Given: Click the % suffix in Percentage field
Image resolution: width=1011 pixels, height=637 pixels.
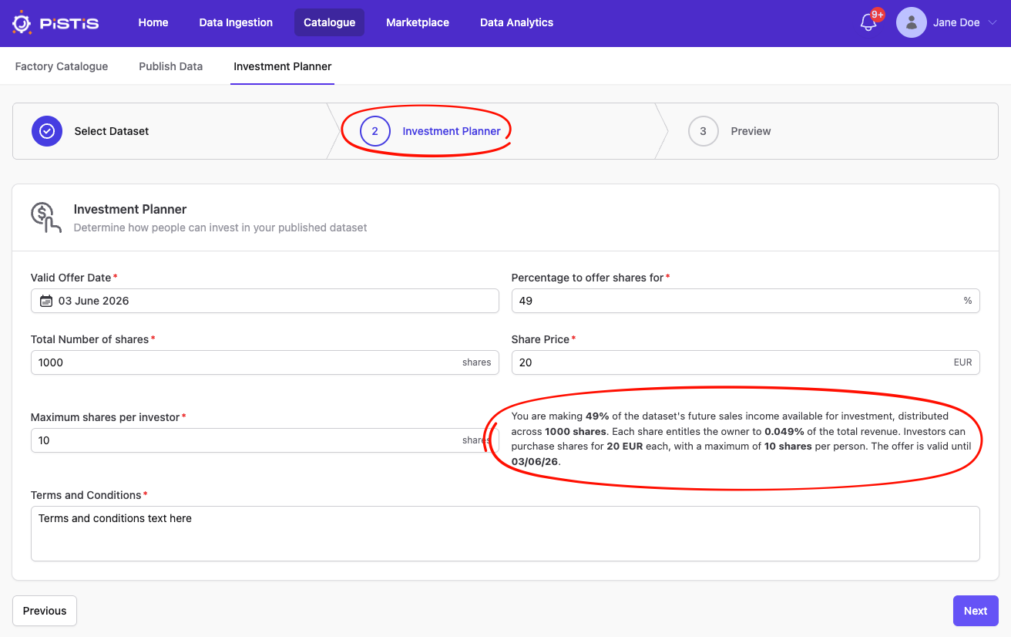Looking at the screenshot, I should coord(968,301).
